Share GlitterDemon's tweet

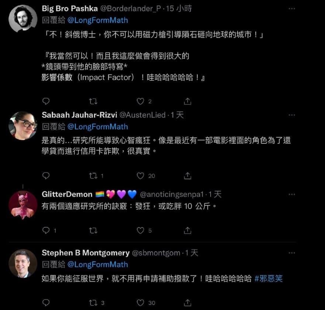(x=187, y=230)
